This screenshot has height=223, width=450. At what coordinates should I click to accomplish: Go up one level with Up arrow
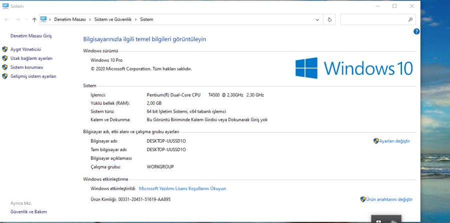(34, 19)
